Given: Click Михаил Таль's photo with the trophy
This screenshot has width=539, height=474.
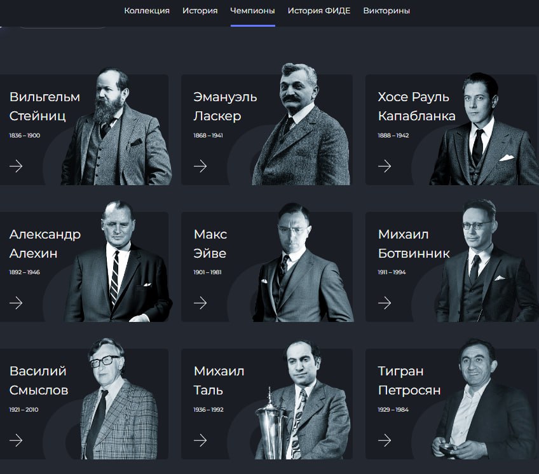Looking at the screenshot, I should click(303, 400).
